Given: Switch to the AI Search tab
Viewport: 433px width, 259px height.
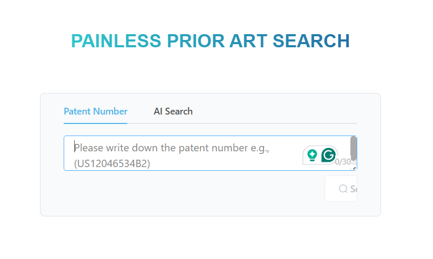Looking at the screenshot, I should 173,111.
